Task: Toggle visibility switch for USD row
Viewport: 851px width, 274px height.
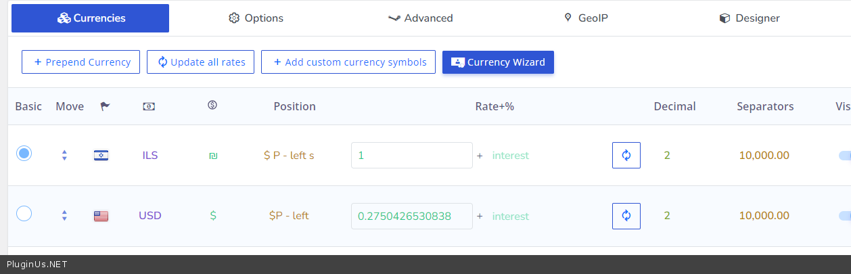Action: 844,216
